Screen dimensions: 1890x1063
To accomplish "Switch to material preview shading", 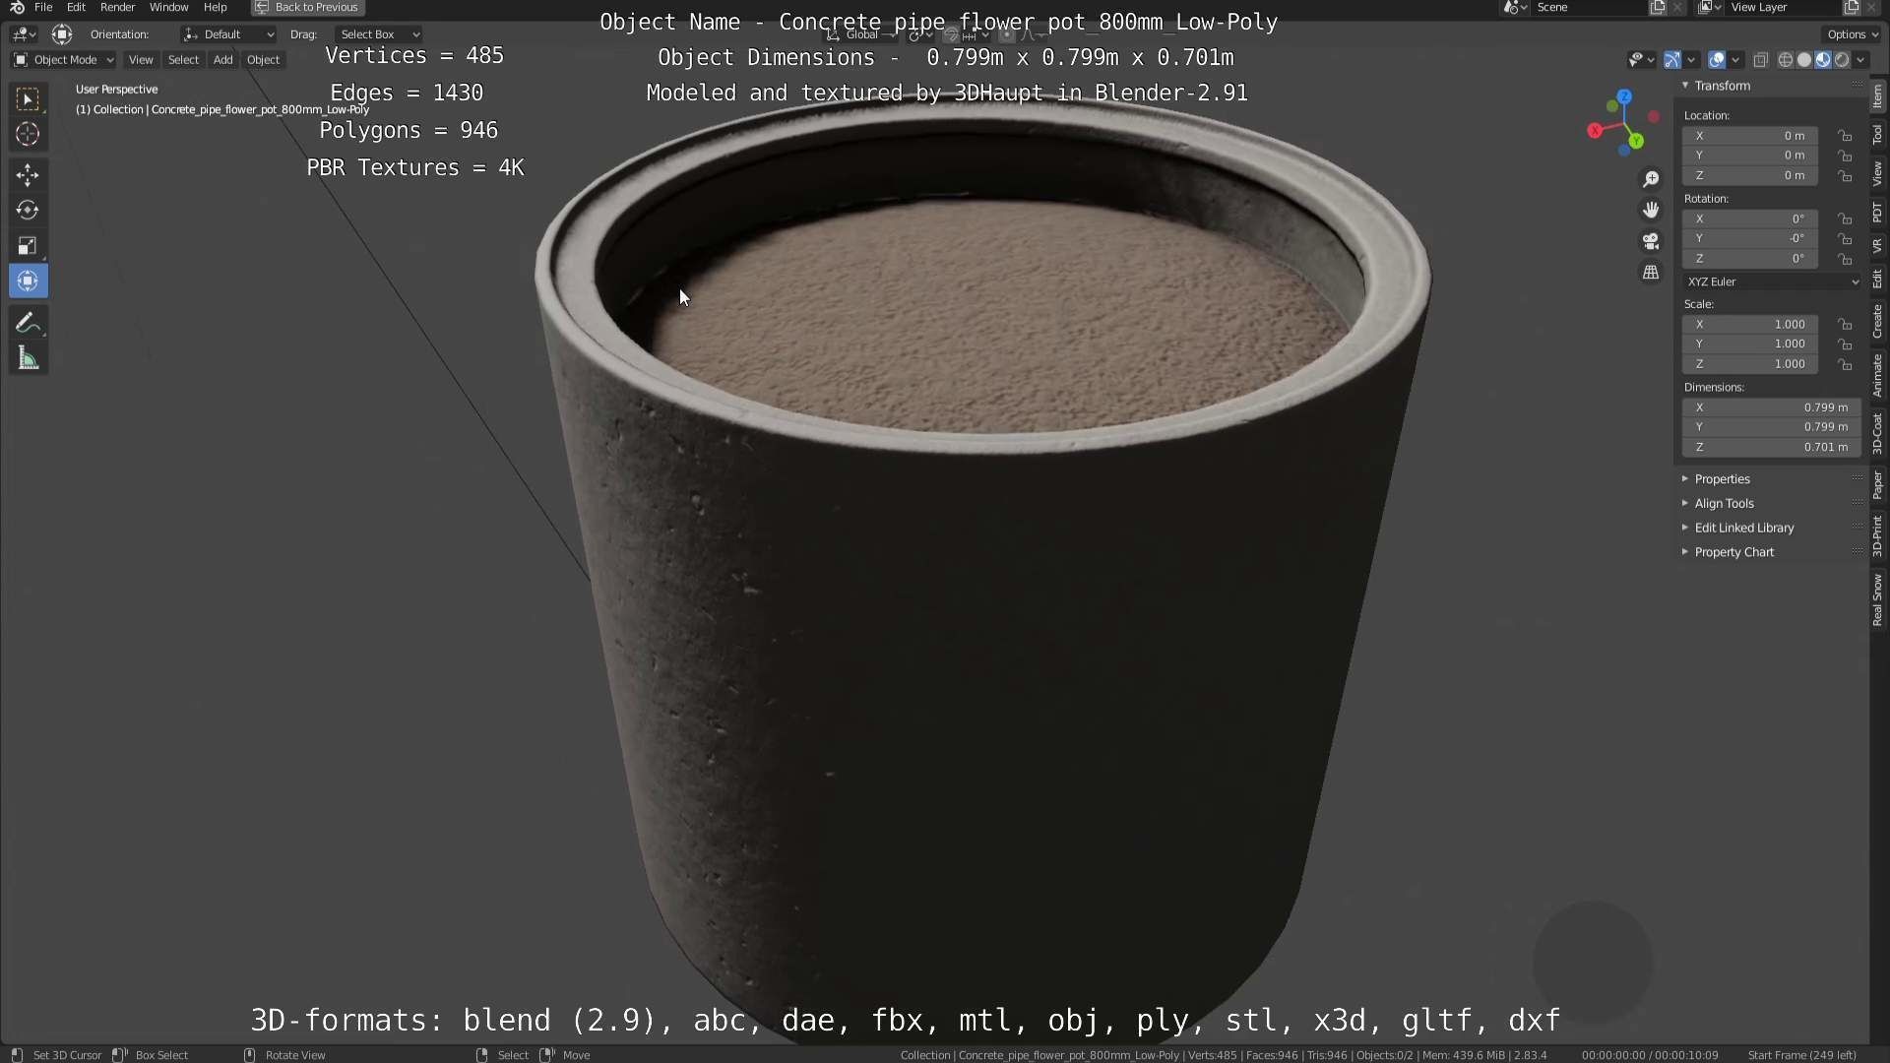I will click(x=1823, y=60).
